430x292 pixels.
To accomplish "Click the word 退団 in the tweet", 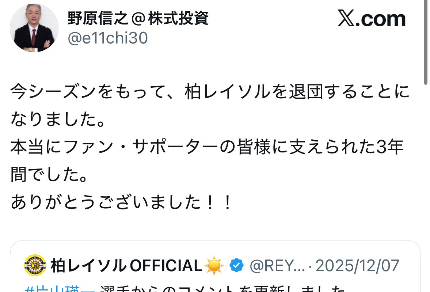I will click(306, 92).
